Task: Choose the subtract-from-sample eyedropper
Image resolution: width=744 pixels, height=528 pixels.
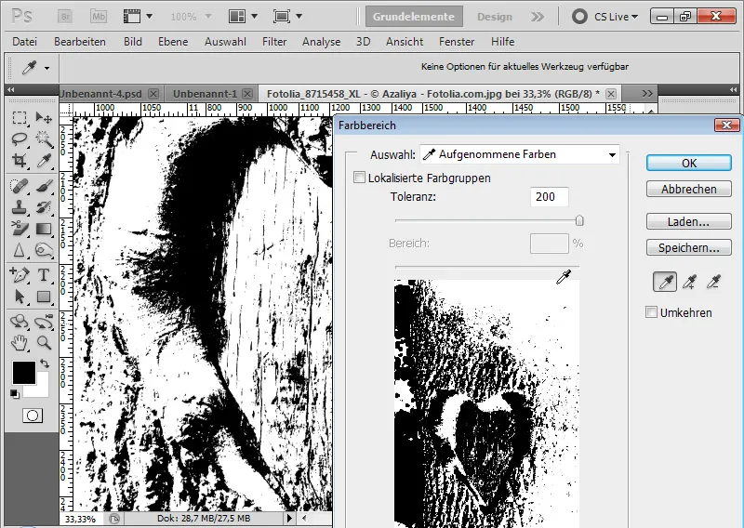Action: (x=713, y=283)
